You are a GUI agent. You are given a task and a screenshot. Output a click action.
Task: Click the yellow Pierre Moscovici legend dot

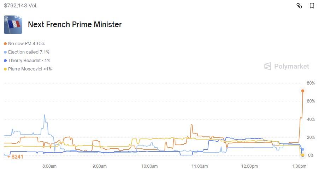pyautogui.click(x=5, y=69)
